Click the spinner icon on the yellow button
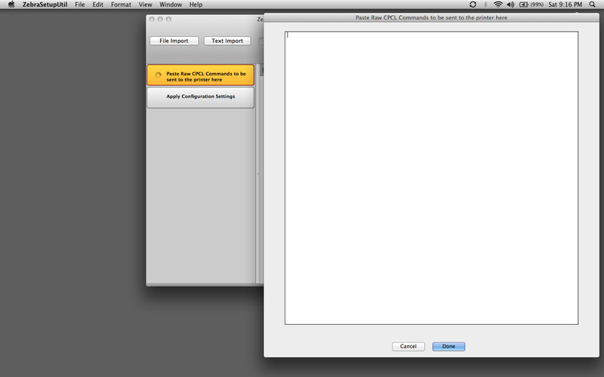This screenshot has height=377, width=604. 158,75
